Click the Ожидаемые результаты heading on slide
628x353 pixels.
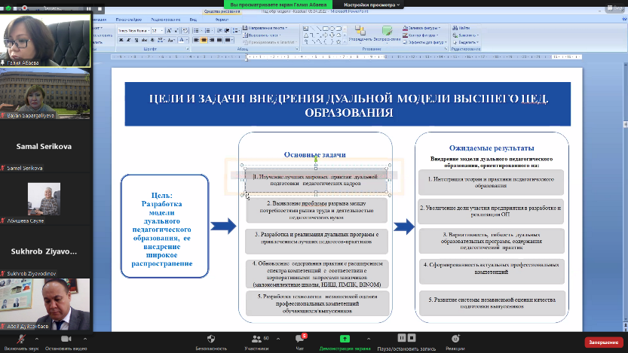click(492, 148)
